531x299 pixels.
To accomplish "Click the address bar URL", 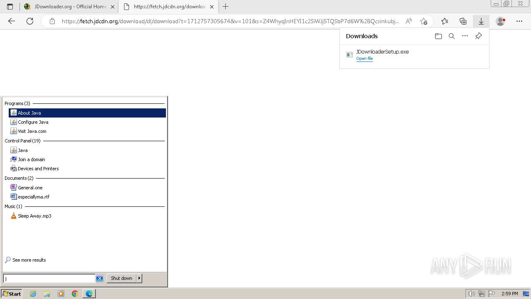I will (x=230, y=21).
